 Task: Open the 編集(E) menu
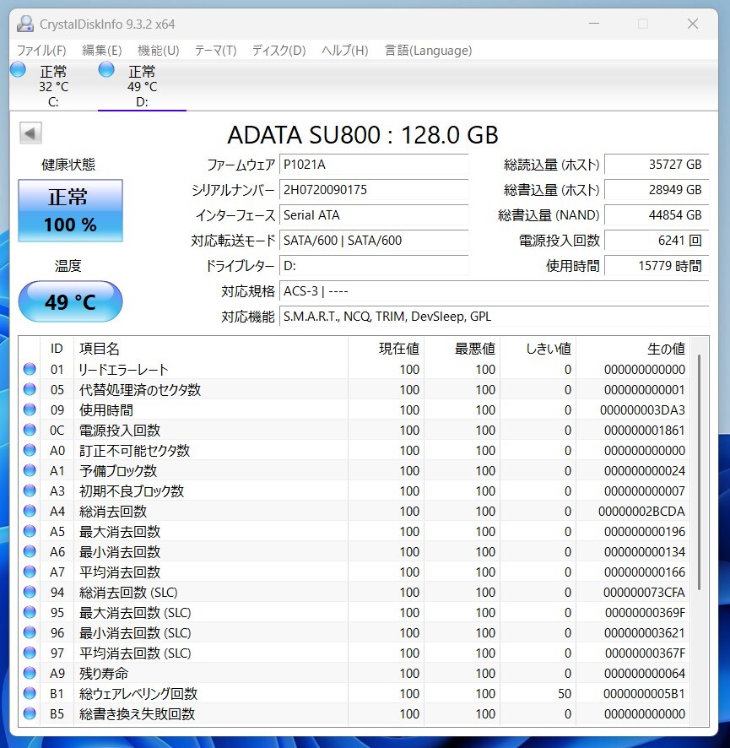pos(101,51)
